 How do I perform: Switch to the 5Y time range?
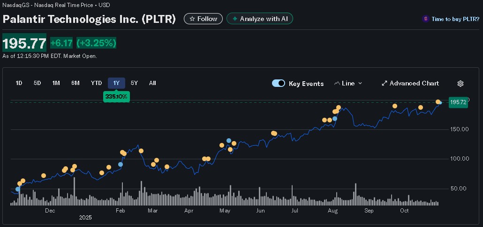tap(135, 83)
